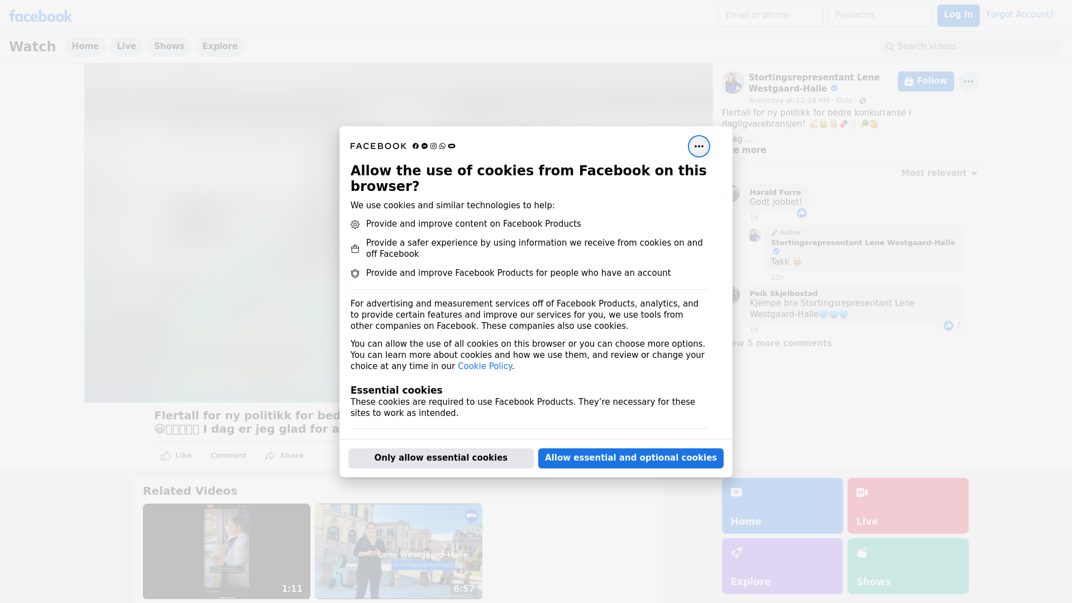Click Comment under the video
The image size is (1072, 603).
(x=228, y=456)
